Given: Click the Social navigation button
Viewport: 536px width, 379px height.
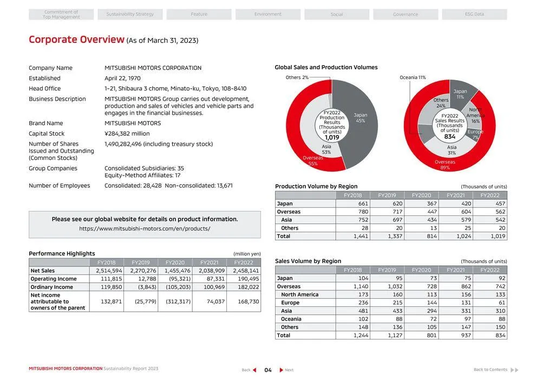Looking at the screenshot, I should [337, 14].
